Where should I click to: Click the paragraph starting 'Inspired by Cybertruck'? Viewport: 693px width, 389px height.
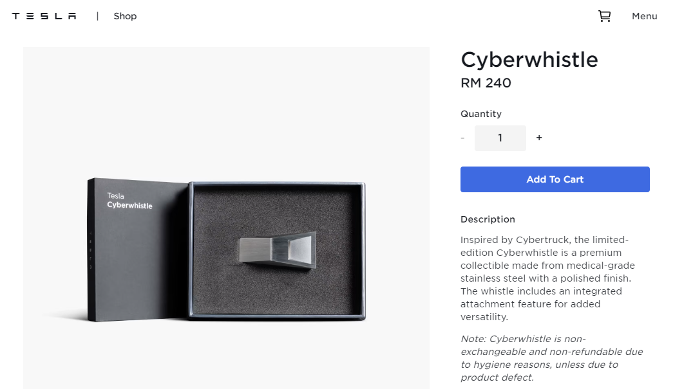click(x=547, y=278)
